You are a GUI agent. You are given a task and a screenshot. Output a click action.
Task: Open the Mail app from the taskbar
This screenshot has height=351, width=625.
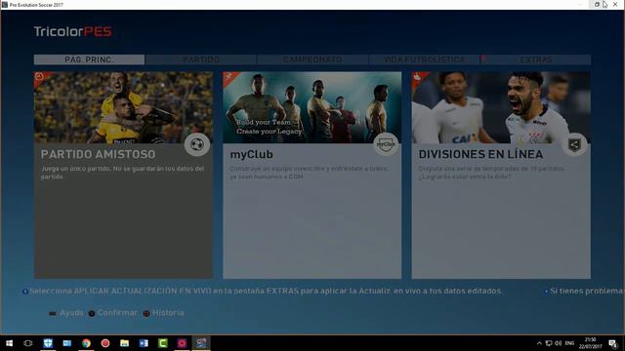[x=67, y=343]
